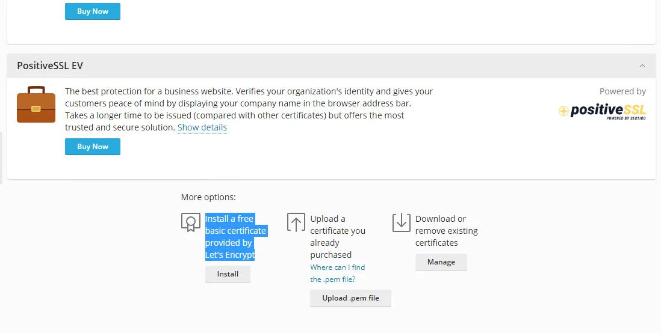
Task: Click the 'Upload a certificate you already purchased' text
Action: (x=337, y=237)
